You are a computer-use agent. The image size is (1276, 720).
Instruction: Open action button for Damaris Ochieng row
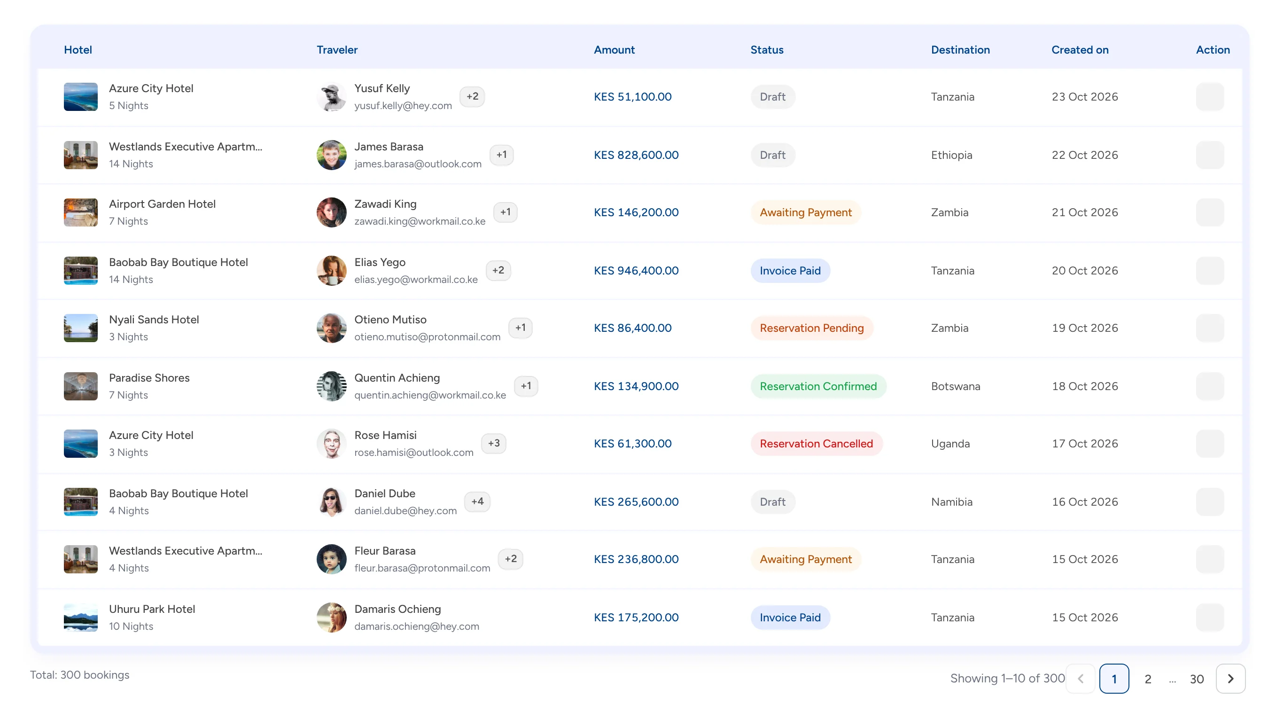coord(1210,618)
